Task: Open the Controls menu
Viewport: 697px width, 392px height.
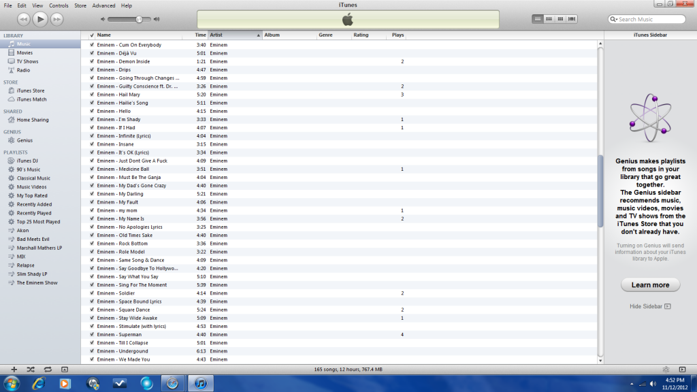Action: click(x=59, y=5)
